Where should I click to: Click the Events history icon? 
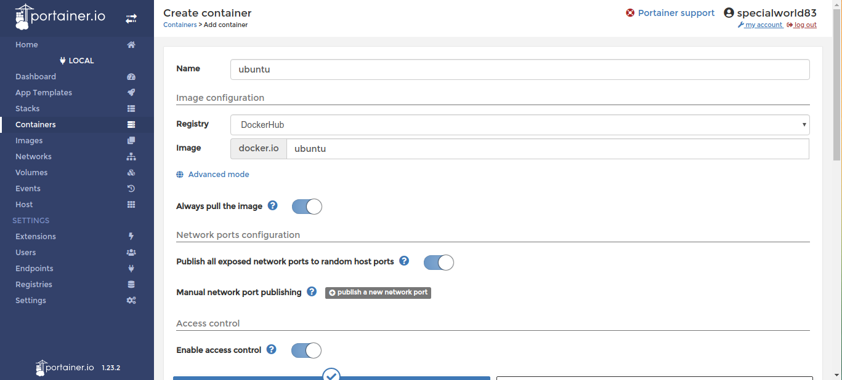click(x=131, y=189)
